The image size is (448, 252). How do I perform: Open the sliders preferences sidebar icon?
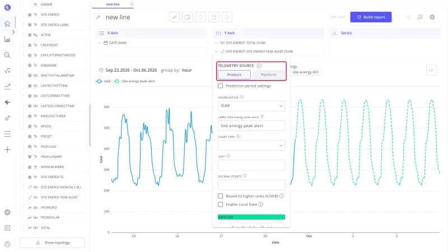7,228
